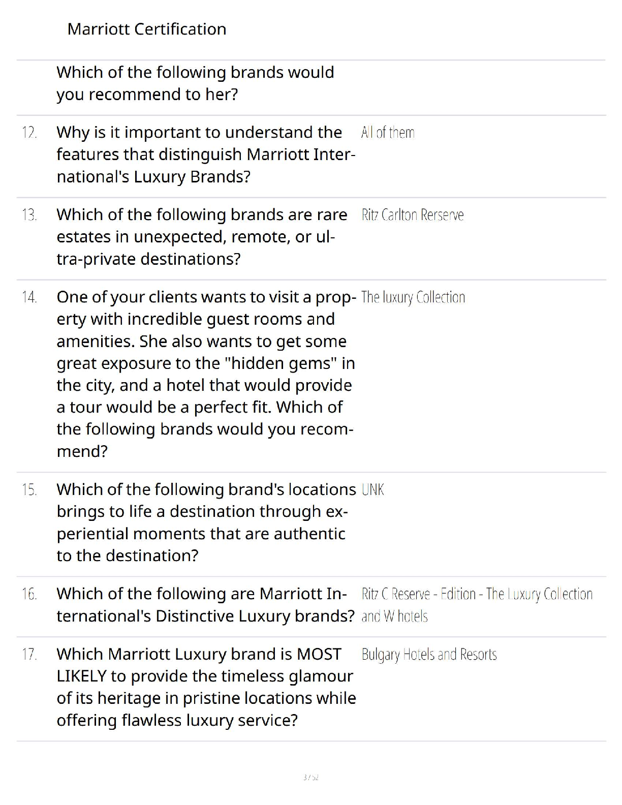Select the 'The luxury Collection' answer
This screenshot has width=622, height=805.
pyautogui.click(x=413, y=298)
